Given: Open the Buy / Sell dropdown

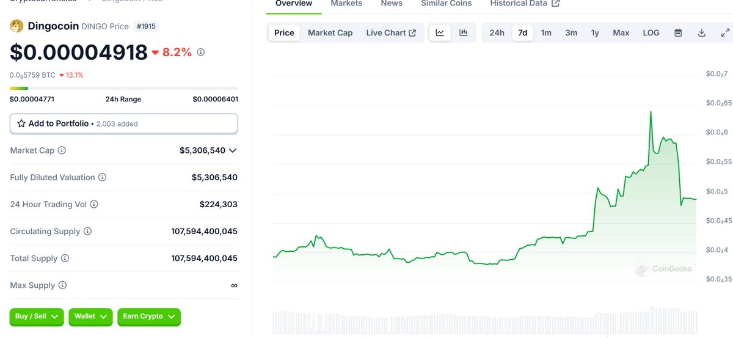Looking at the screenshot, I should pos(37,317).
